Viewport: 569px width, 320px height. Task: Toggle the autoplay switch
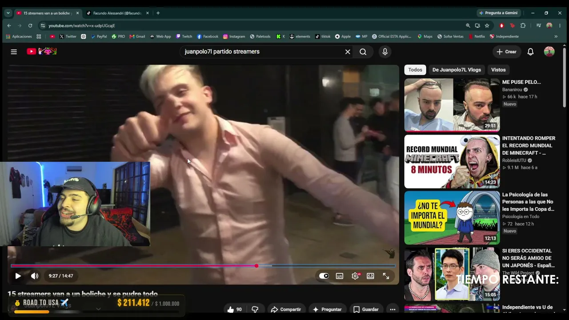tap(324, 276)
